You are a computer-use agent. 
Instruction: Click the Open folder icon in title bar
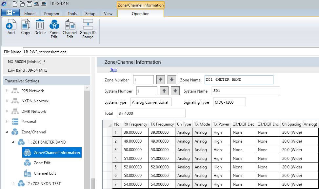pyautogui.click(x=22, y=4)
